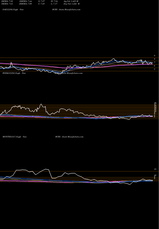The image size is (159, 229).
Task: Click BCRX charts MunafaSutra.com in monthly chart
Action: (x=69, y=137)
